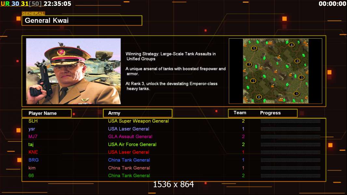Screen dimensions: 347x195
Task: Click the Winning Strategy description text
Action: tap(171, 56)
